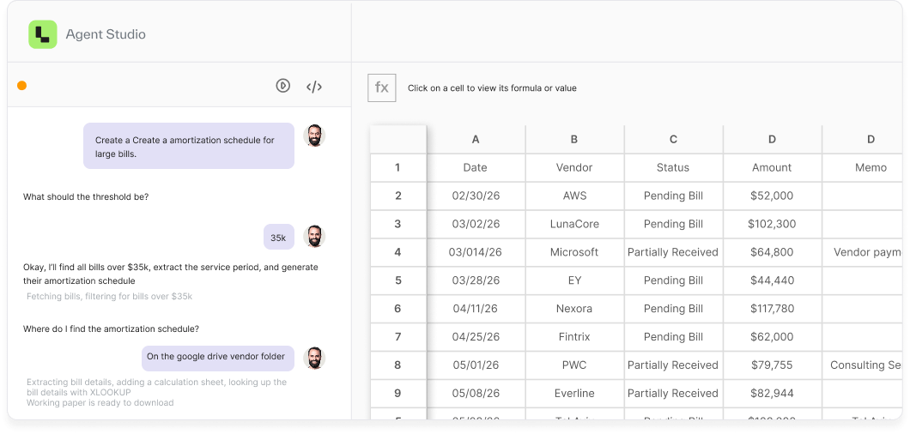Click the Microsoft row Partially Received status
The image size is (910, 434).
(673, 252)
